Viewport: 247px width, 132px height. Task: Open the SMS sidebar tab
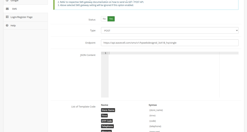click(x=25, y=9)
